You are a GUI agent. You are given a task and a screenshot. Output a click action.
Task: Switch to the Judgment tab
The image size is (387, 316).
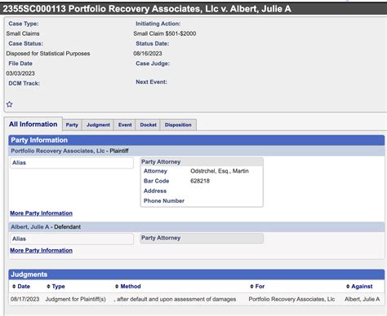(x=98, y=125)
